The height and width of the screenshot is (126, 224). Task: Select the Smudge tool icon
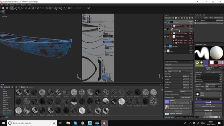(26, 8)
